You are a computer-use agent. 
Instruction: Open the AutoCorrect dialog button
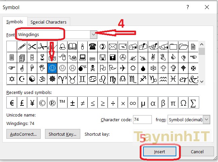tap(24, 134)
